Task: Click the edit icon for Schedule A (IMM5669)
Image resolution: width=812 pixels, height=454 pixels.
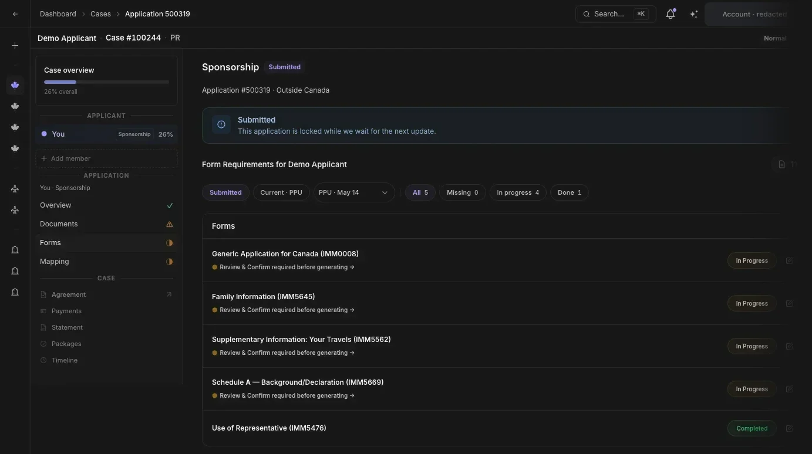Action: pyautogui.click(x=789, y=389)
